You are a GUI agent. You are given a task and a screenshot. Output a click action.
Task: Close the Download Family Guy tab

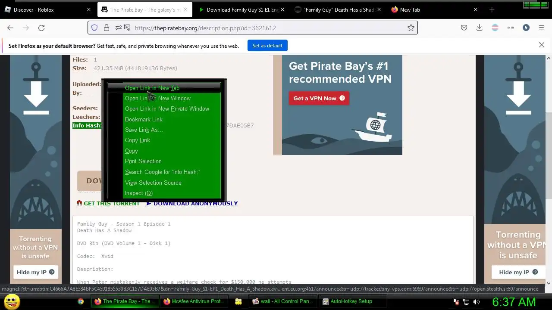coord(282,9)
